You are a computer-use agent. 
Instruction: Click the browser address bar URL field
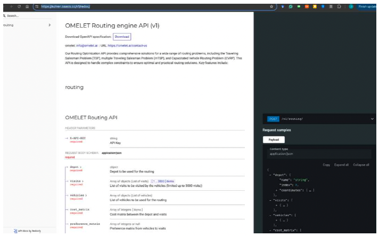tap(155, 6)
